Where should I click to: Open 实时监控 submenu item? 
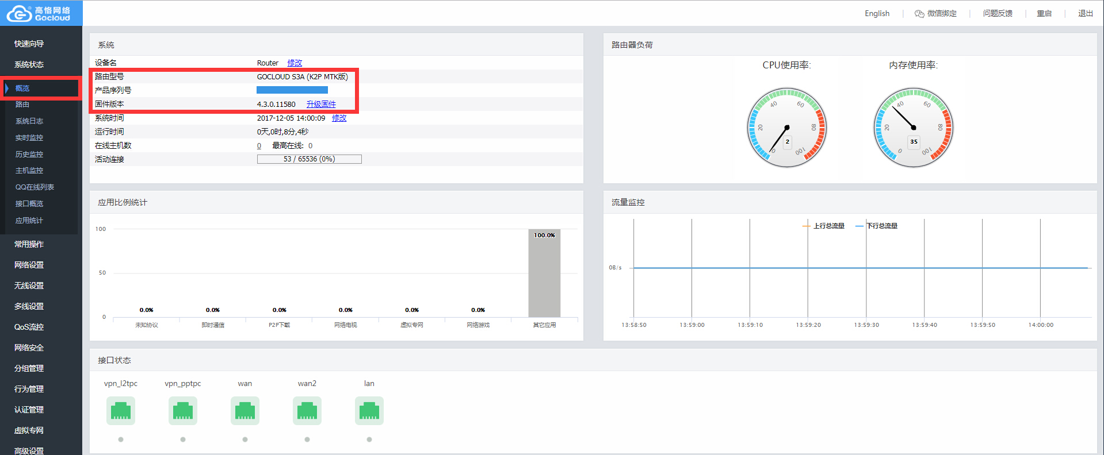29,138
